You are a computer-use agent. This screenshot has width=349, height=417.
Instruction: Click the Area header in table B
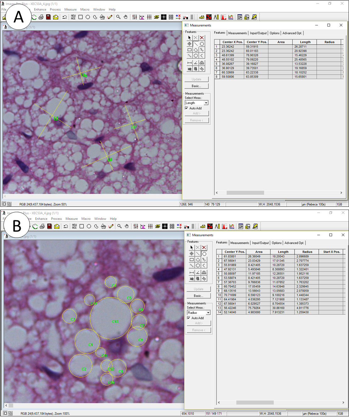pos(259,252)
